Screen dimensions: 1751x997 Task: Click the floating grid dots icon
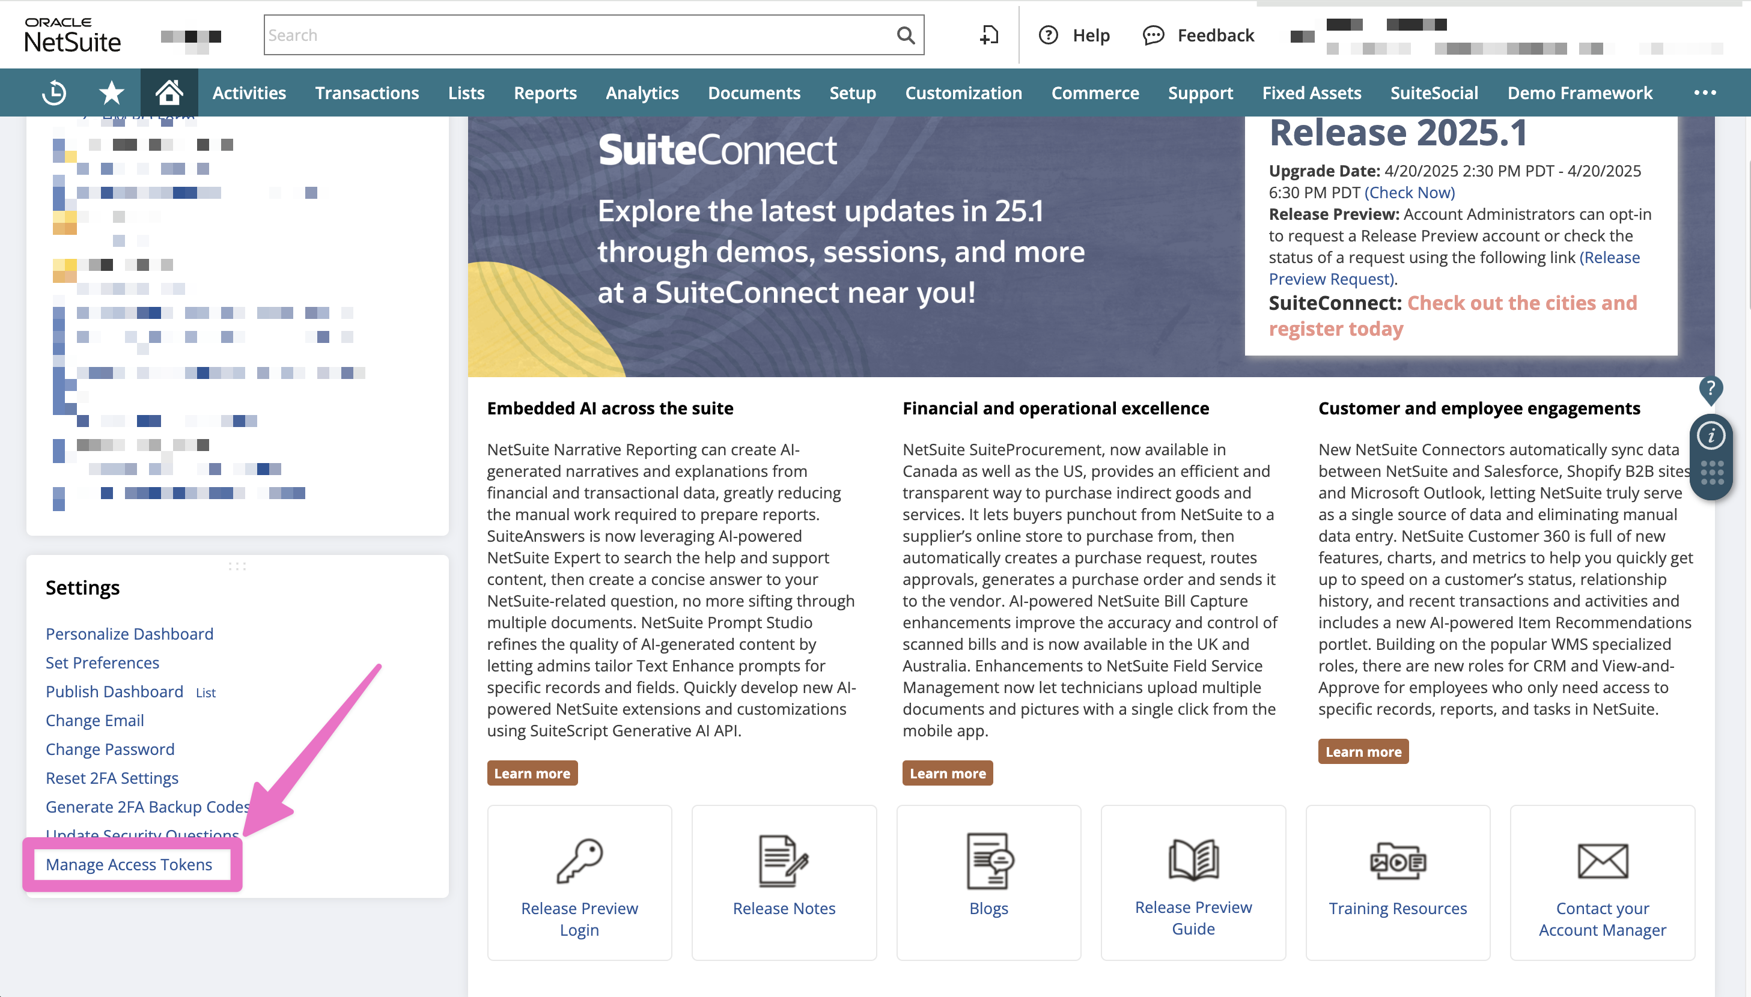(x=1711, y=473)
